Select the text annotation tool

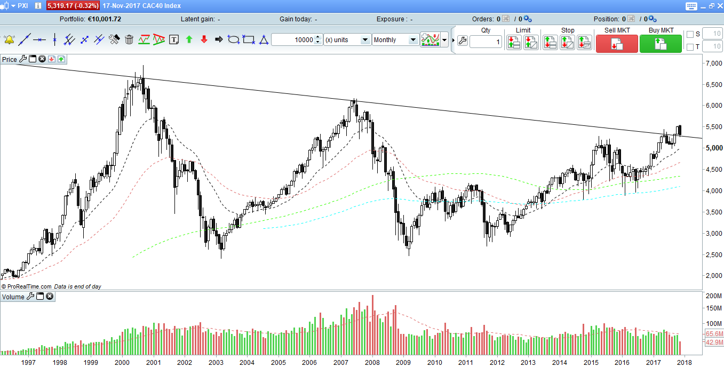tap(173, 39)
